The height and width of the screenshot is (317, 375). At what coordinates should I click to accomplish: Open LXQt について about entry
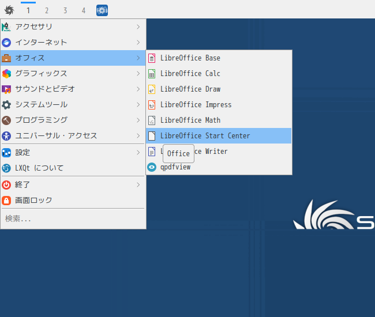click(x=73, y=168)
